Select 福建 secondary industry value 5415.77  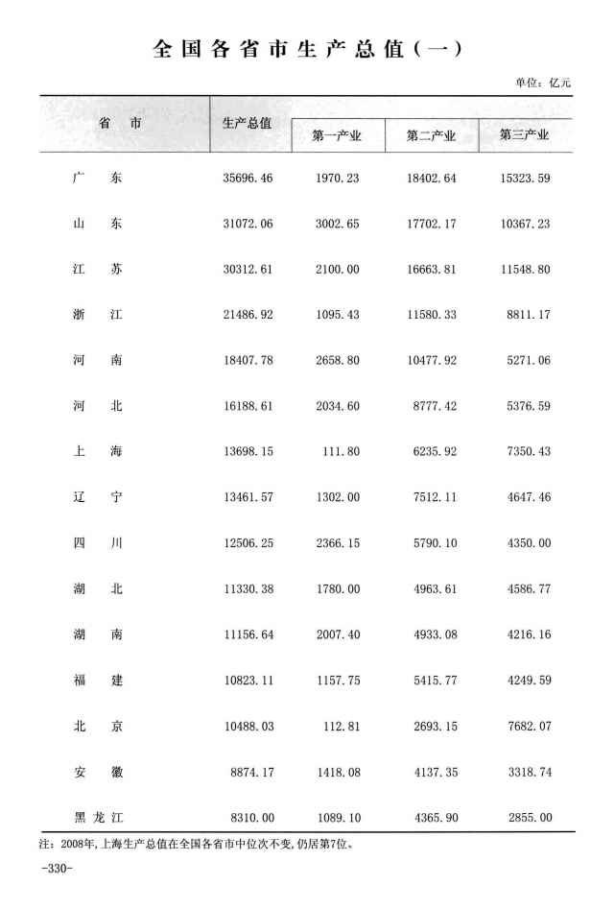[431, 681]
